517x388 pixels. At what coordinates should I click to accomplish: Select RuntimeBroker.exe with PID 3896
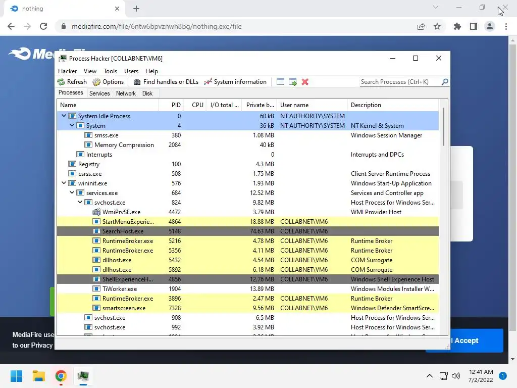point(247,298)
